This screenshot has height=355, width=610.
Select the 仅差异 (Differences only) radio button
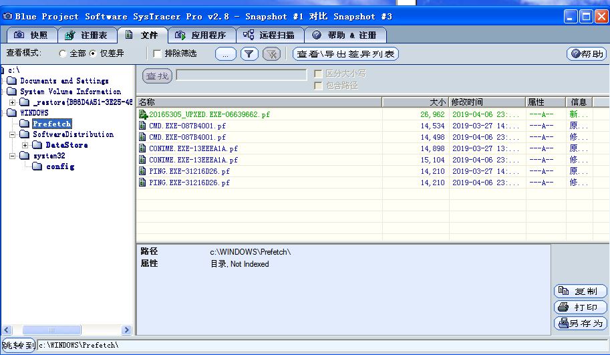(93, 53)
